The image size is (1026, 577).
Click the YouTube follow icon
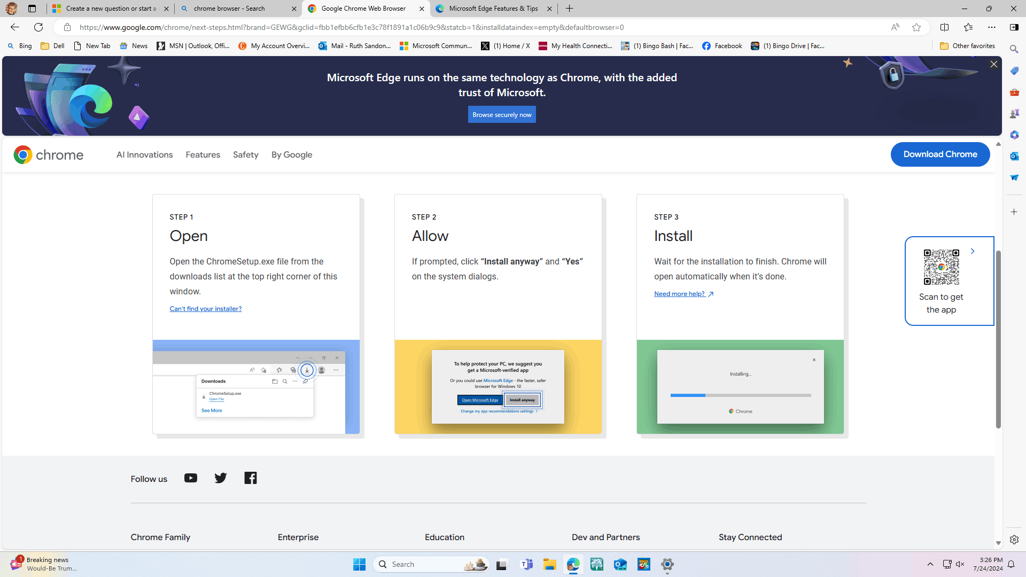click(x=191, y=478)
